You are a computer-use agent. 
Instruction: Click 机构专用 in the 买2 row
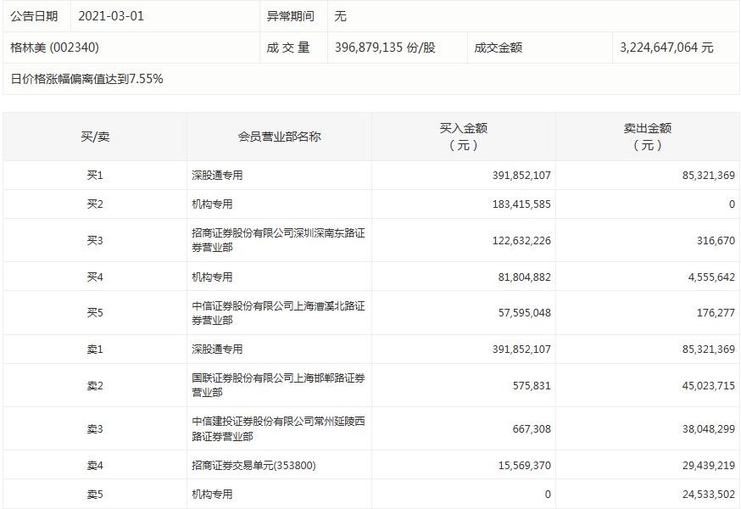pos(212,204)
